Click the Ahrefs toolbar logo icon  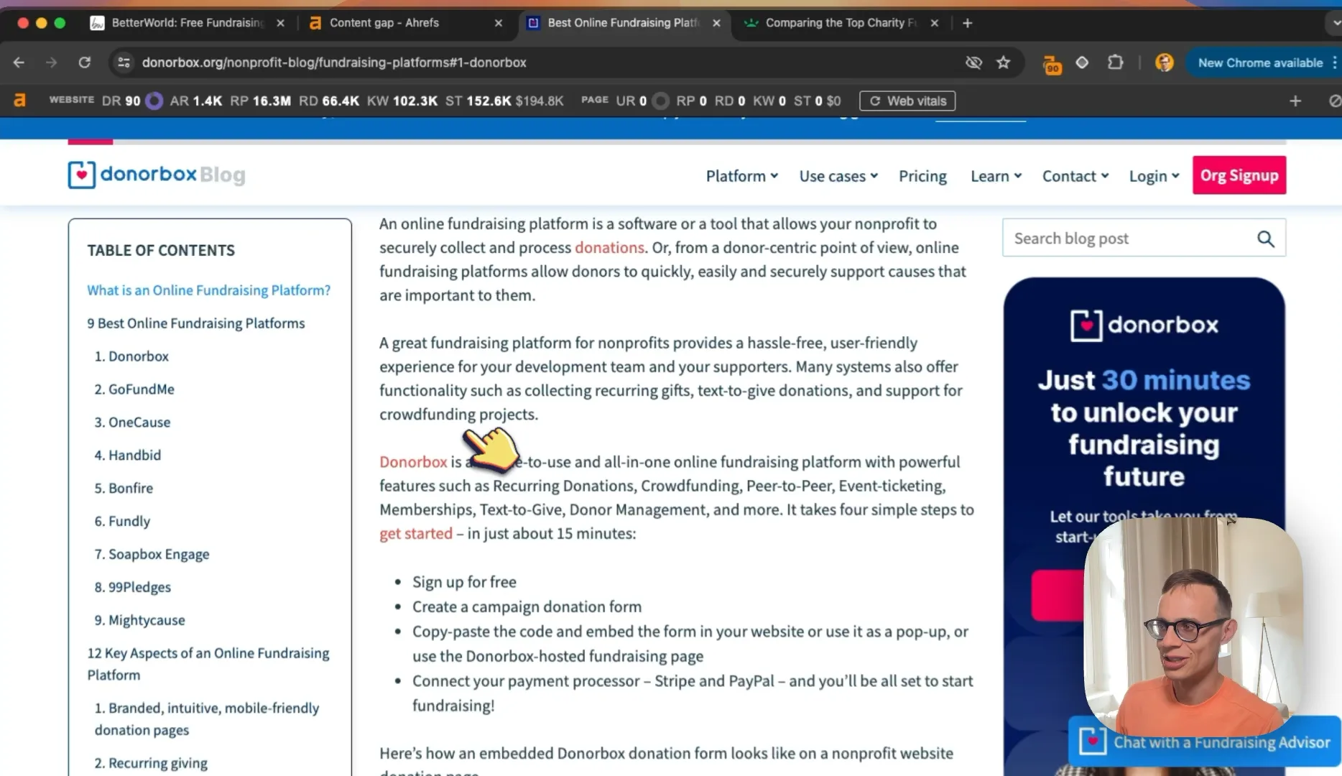pyautogui.click(x=19, y=101)
